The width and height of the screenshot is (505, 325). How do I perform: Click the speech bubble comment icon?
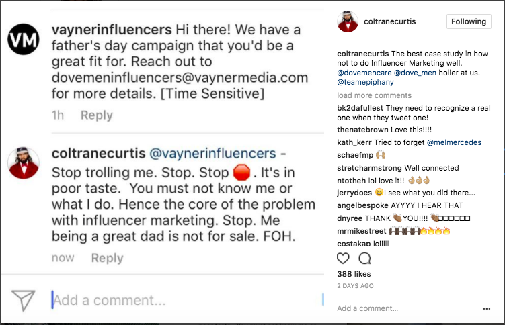364,259
